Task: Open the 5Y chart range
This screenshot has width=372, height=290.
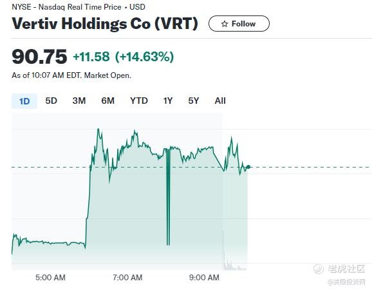Action: [194, 101]
